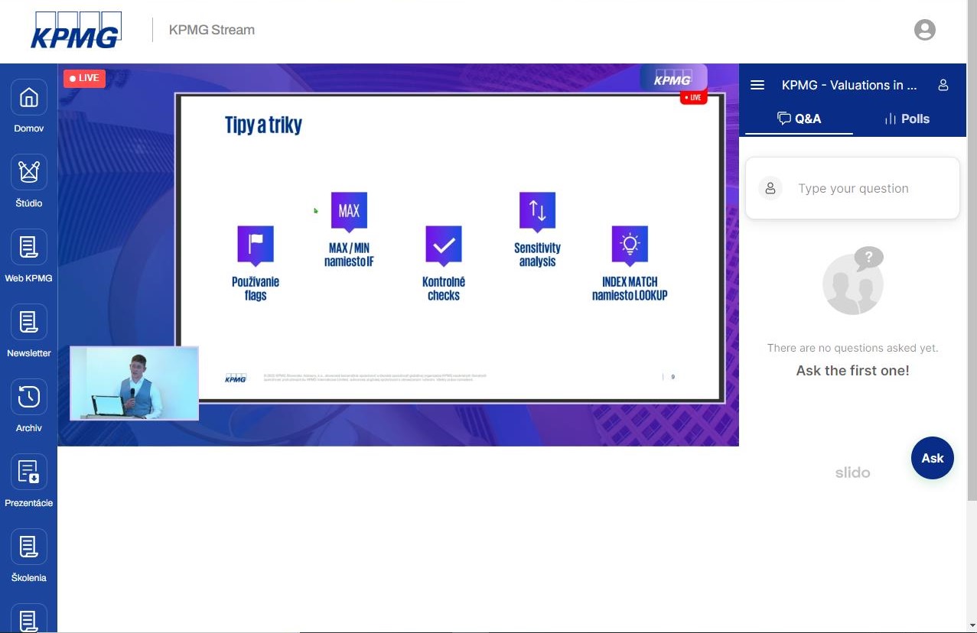This screenshot has width=977, height=633.
Task: Open the Štúdio sidebar icon
Action: (x=29, y=172)
